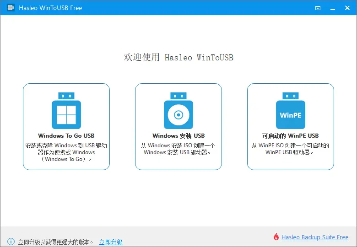Click the Hasleo WinToUSB Free title text
This screenshot has width=357, height=247.
(50, 8)
